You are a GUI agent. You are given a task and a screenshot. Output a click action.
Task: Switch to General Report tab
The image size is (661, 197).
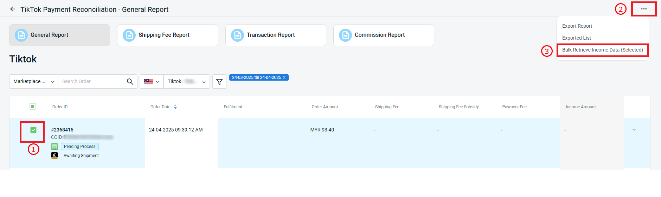tap(59, 35)
